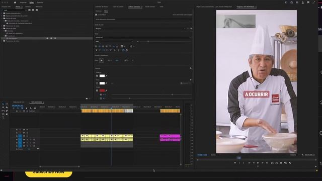Open the font family dropdown
The width and height of the screenshot is (322, 181).
coord(143,38)
